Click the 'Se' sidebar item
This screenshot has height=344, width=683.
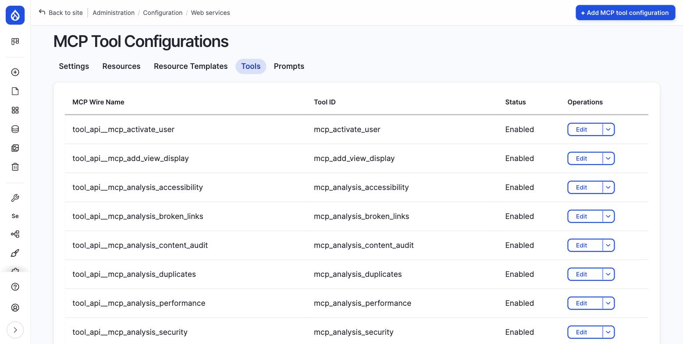15,216
